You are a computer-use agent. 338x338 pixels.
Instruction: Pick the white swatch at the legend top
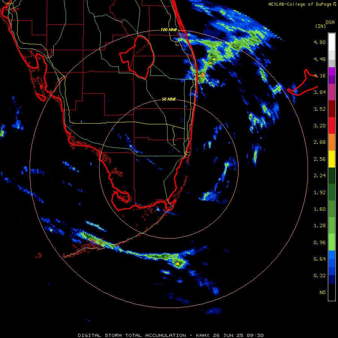click(x=332, y=42)
